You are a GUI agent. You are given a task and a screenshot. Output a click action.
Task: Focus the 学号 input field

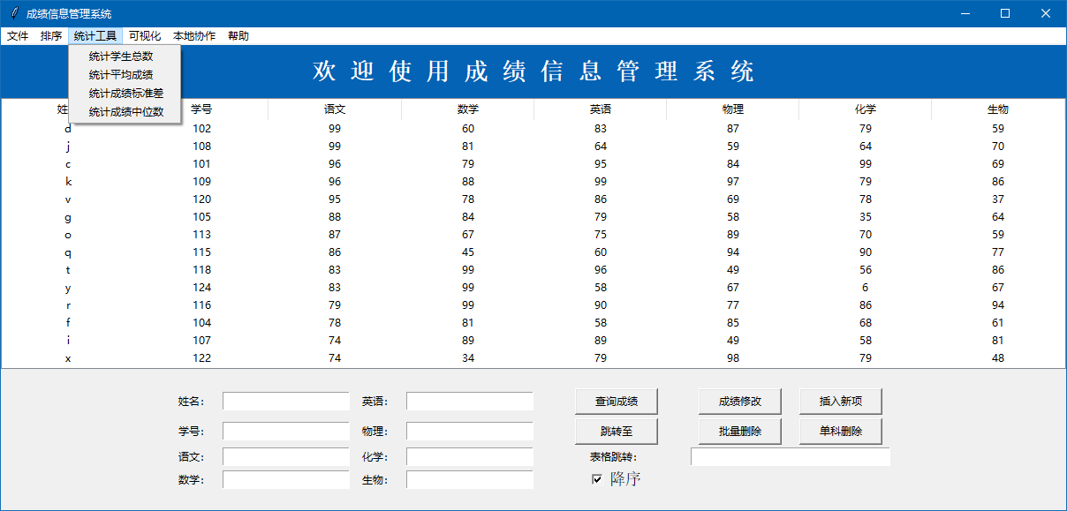click(286, 432)
